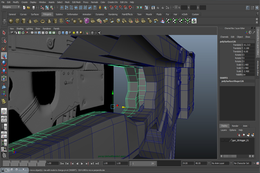Click play backwards on playback controls
This screenshot has height=173, width=260.
click(x=77, y=163)
